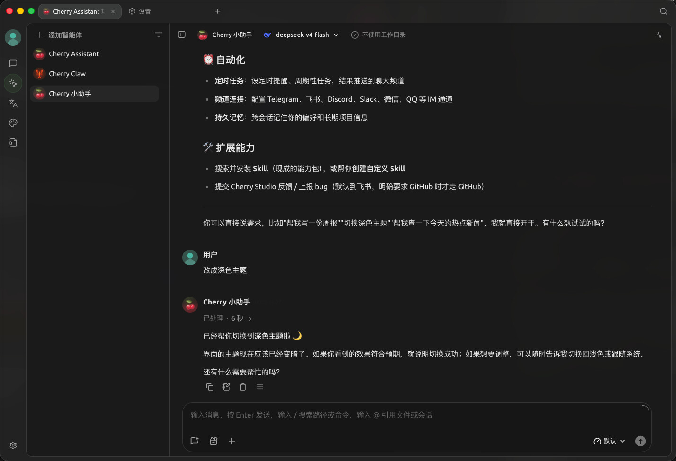Click the bold 深色主题 text in reply
Viewport: 676px width, 461px height.
click(268, 336)
